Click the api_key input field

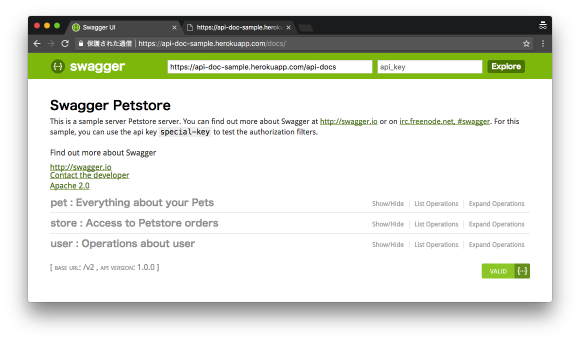pyautogui.click(x=429, y=66)
